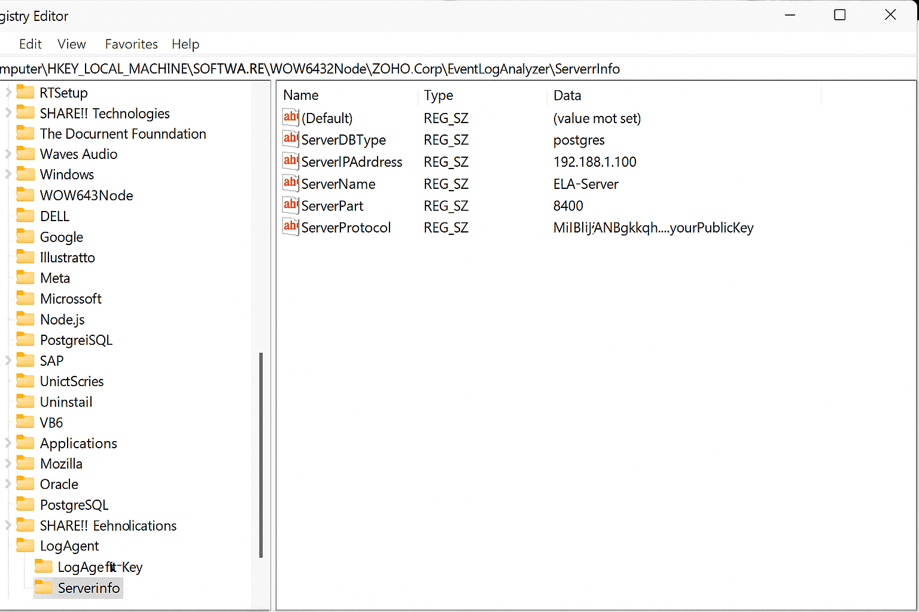This screenshot has height=612, width=919.
Task: Click the tree pane vertical scrollbar
Action: coord(261,454)
